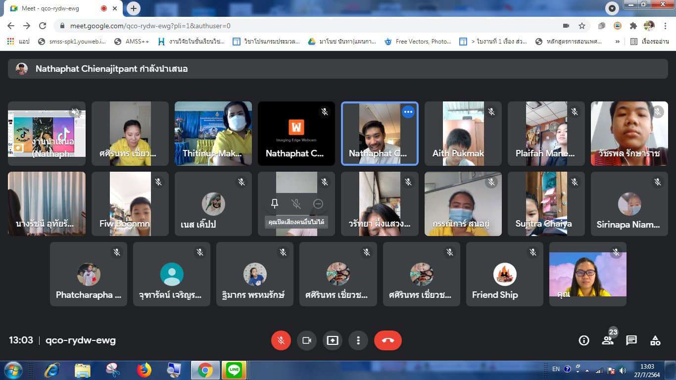Unmute microphone in the call controls
The height and width of the screenshot is (380, 676).
pos(281,340)
